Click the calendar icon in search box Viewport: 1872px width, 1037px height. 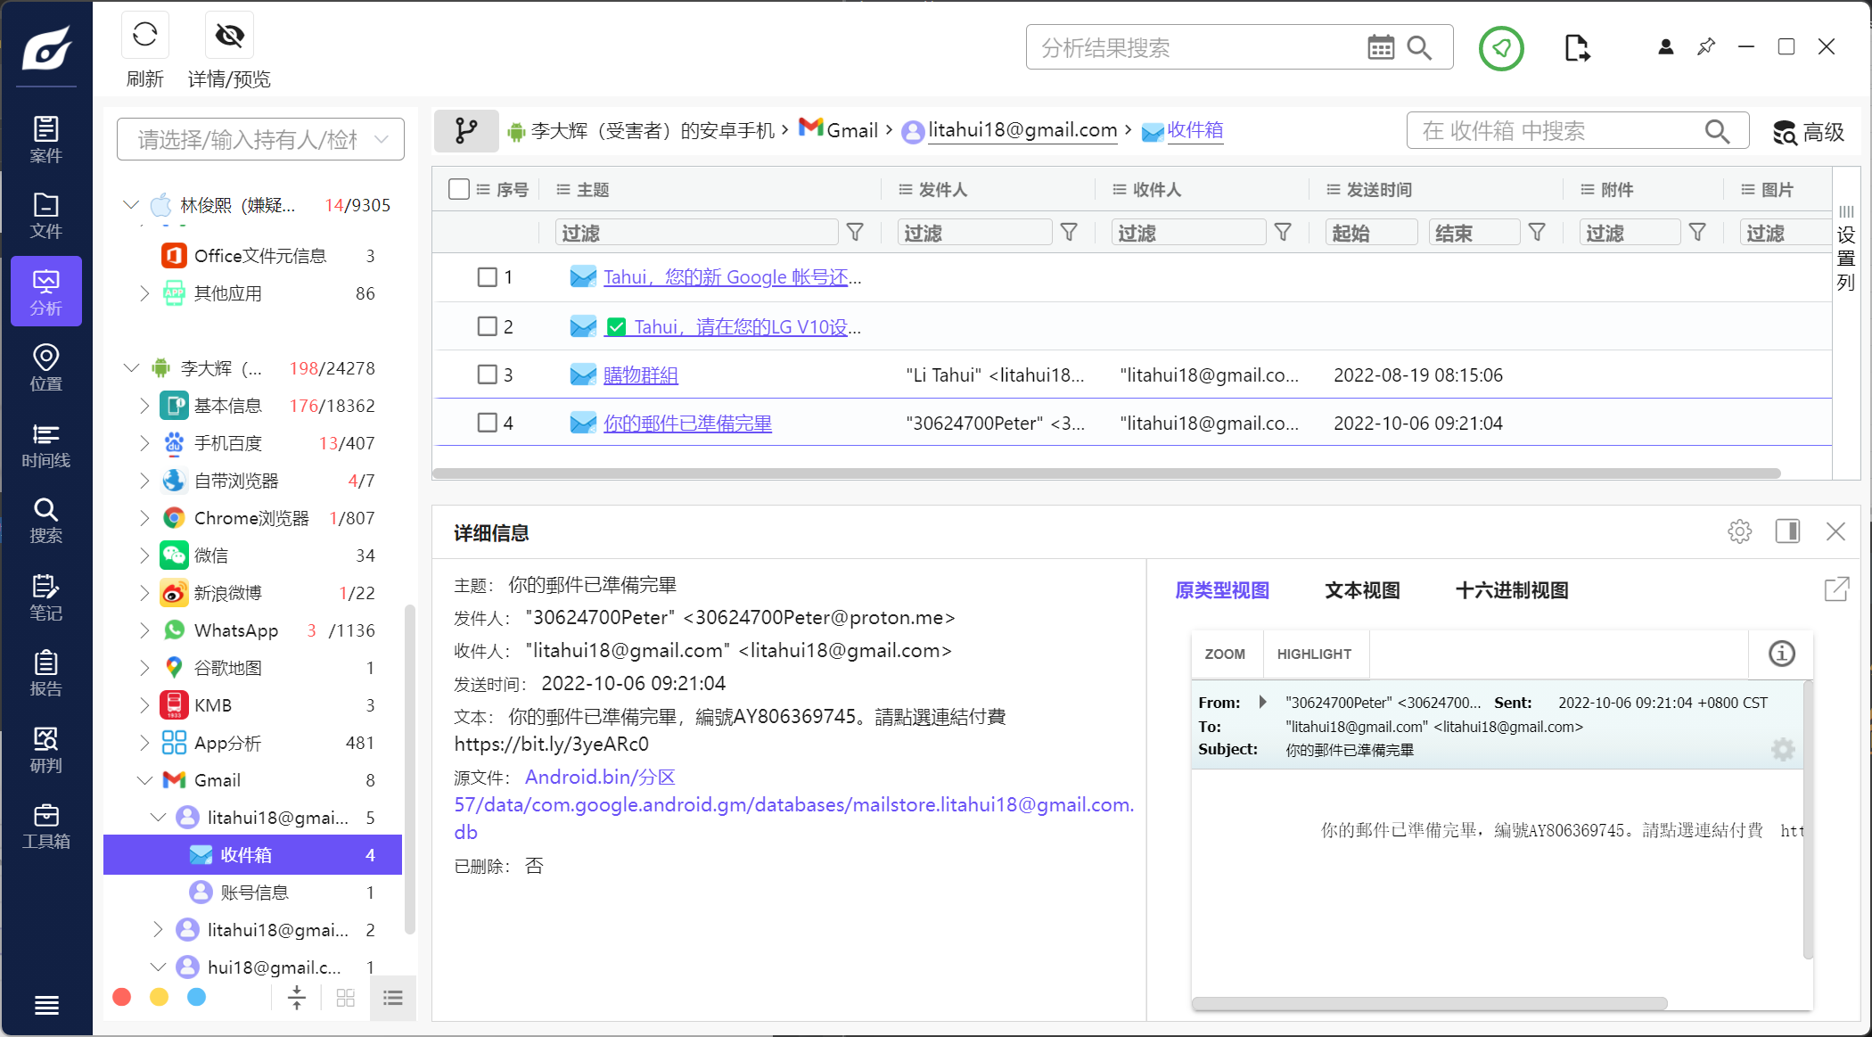(x=1380, y=47)
